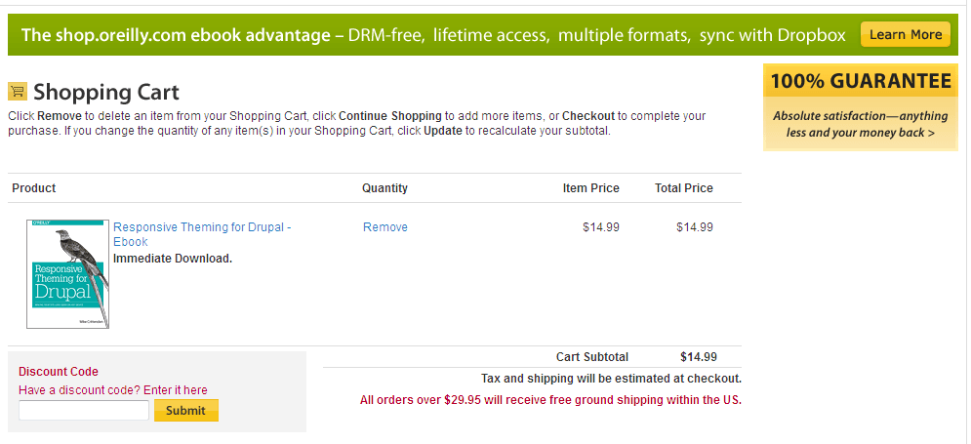Click the Cart Subtotal label

click(592, 357)
